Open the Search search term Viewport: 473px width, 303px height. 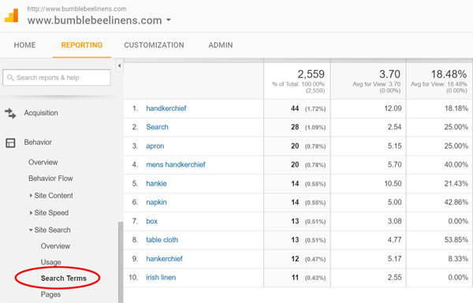pos(157,127)
